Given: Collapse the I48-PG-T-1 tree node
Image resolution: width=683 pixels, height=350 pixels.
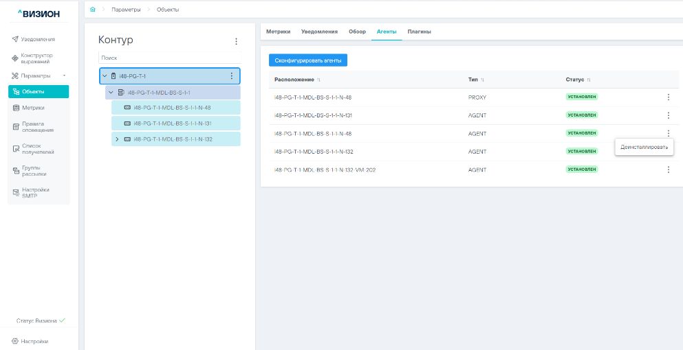Looking at the screenshot, I should [x=105, y=76].
